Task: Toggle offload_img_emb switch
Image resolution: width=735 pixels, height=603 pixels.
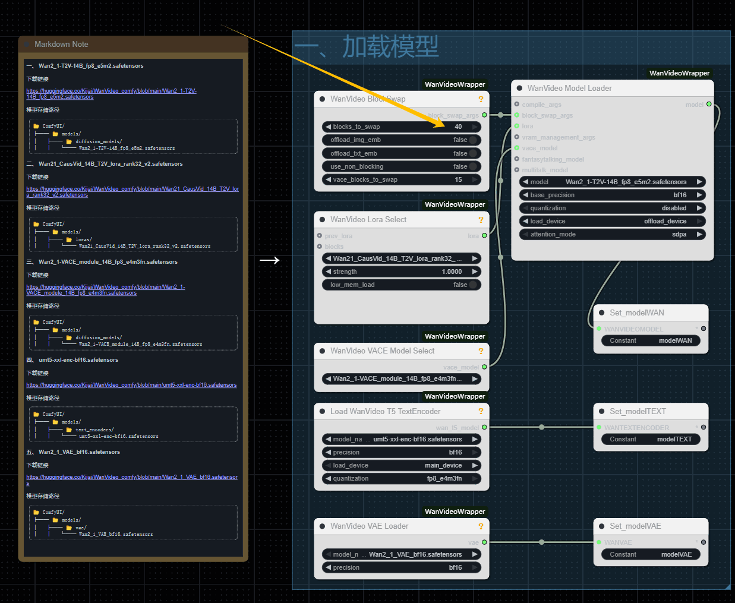Action: point(473,140)
